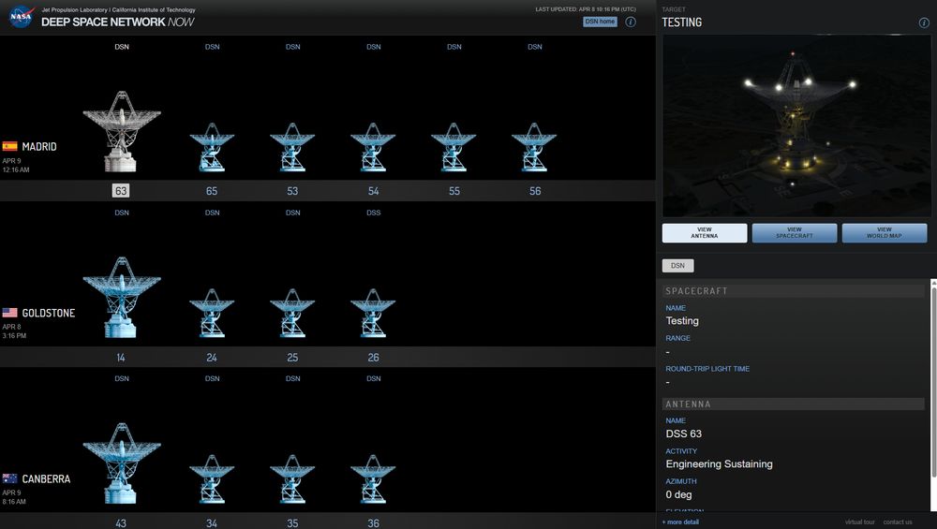Click the Testing spacecraft name value

682,320
